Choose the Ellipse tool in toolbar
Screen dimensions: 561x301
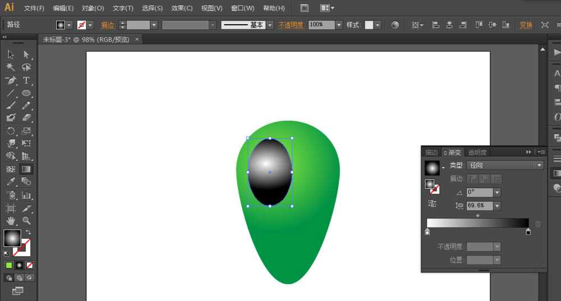pyautogui.click(x=26, y=93)
